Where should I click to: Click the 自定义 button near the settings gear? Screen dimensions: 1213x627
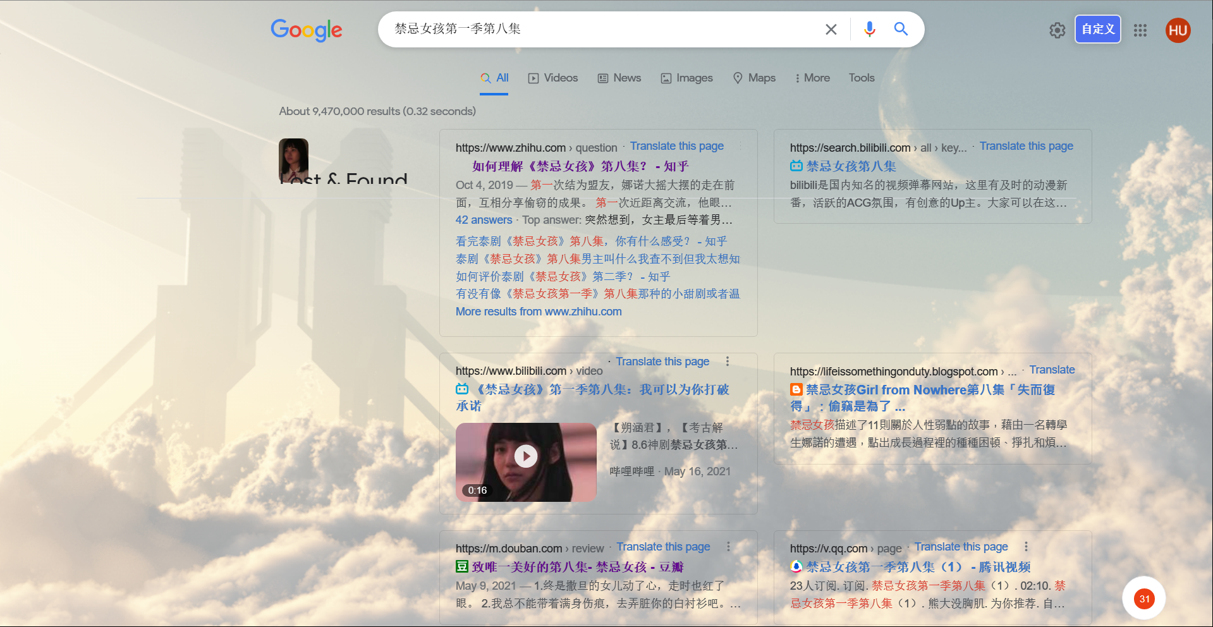[x=1097, y=29]
